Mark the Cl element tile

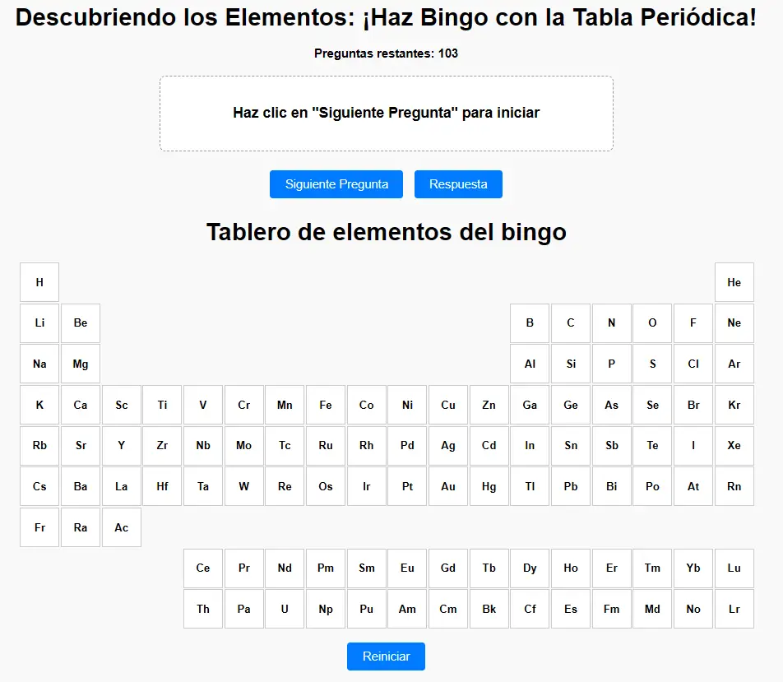tap(693, 364)
